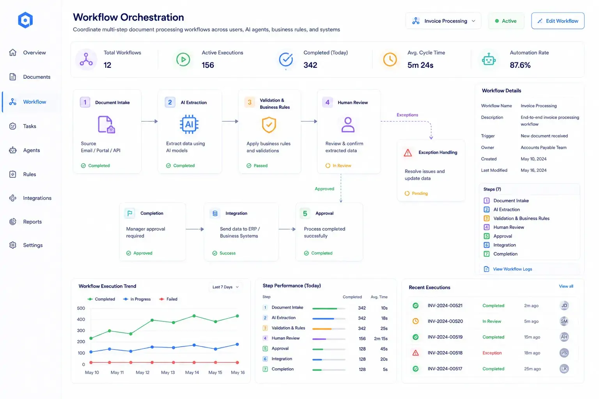
Task: Click the PS user avatar
Action: click(x=564, y=353)
